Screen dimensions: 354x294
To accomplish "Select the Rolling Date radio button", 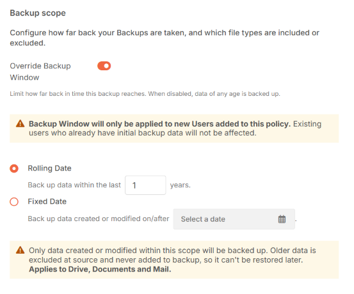I will 14,169.
